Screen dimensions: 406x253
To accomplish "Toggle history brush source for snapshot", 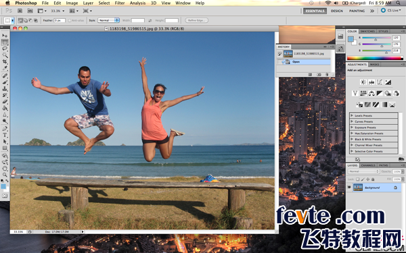I will point(279,54).
